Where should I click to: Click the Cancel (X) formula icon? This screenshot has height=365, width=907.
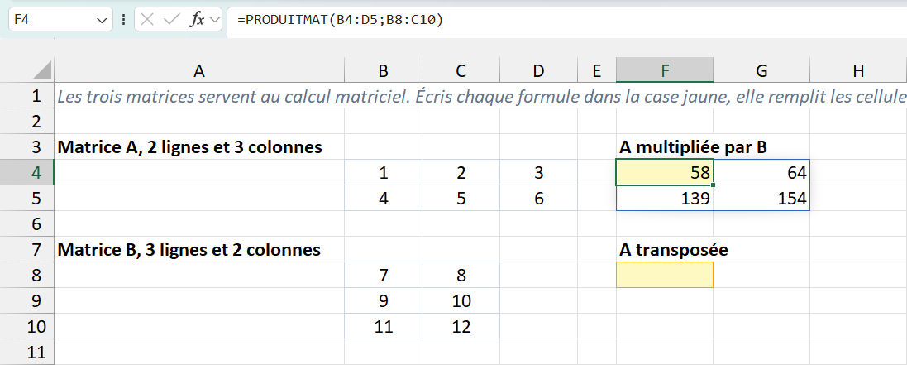click(147, 19)
